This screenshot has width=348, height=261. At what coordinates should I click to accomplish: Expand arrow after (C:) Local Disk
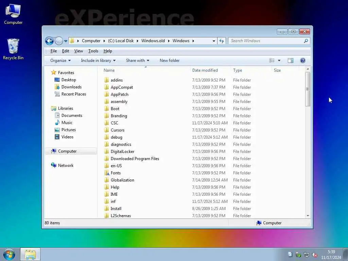click(x=137, y=41)
